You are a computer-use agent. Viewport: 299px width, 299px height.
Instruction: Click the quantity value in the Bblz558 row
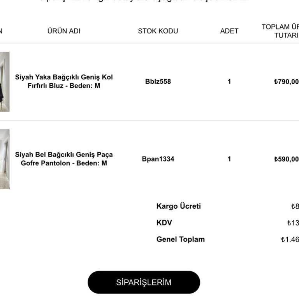tap(229, 81)
